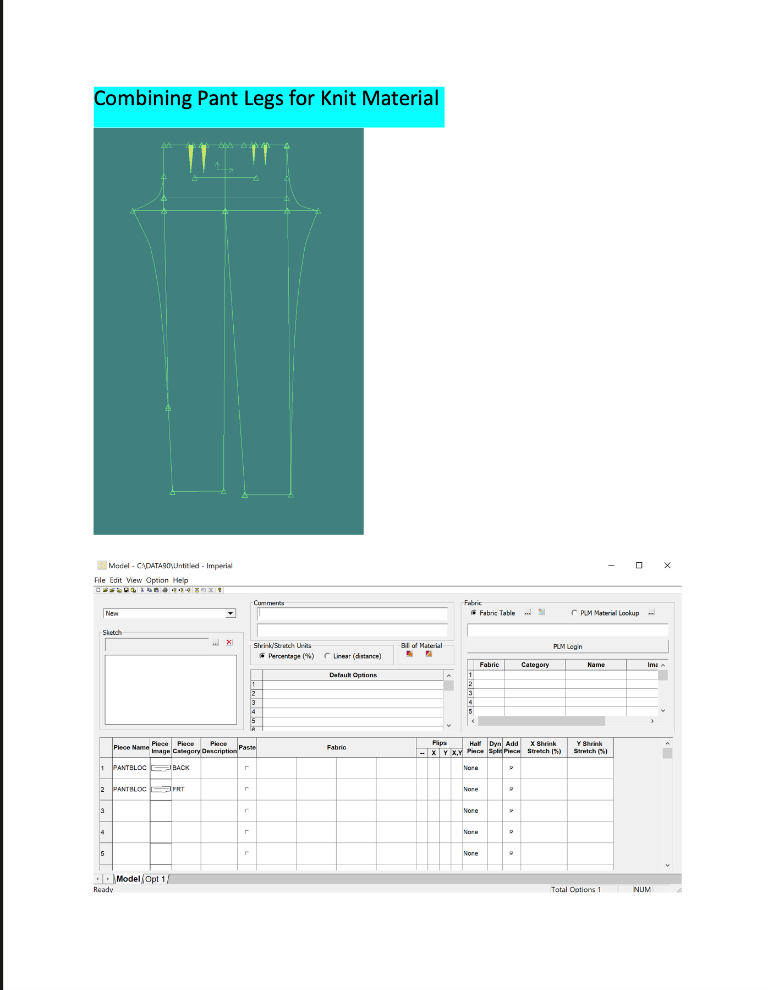Click the Default Options column header
Image resolution: width=768 pixels, height=990 pixels.
click(x=353, y=675)
